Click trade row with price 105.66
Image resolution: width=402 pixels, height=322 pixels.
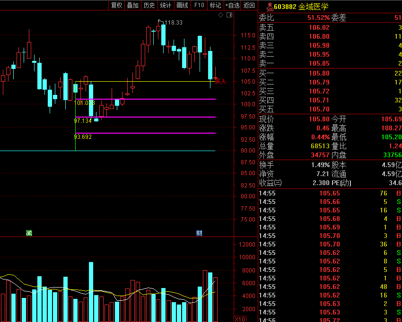click(330, 202)
